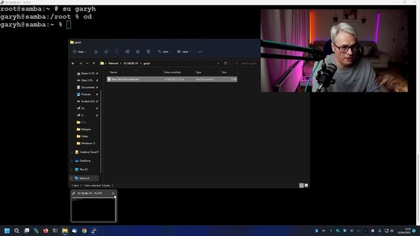Close the PuTTY taskbar preview thumbnail

point(114,193)
